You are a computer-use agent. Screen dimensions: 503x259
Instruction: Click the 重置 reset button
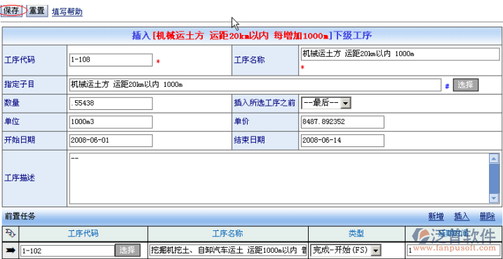pos(37,10)
